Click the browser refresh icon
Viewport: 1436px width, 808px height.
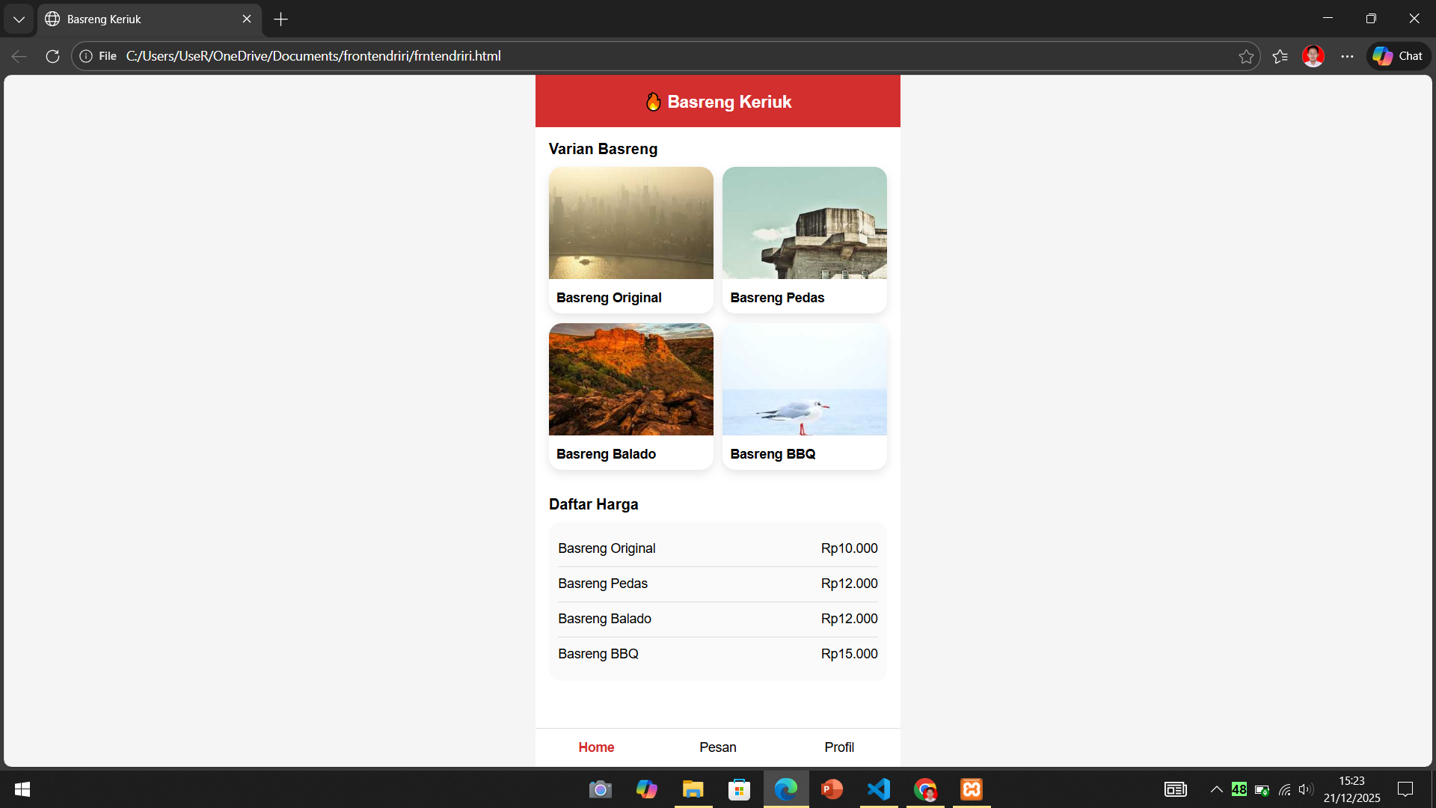(52, 56)
